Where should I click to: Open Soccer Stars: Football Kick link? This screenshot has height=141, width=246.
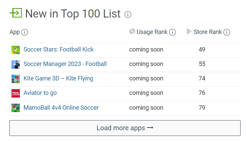[59, 49]
